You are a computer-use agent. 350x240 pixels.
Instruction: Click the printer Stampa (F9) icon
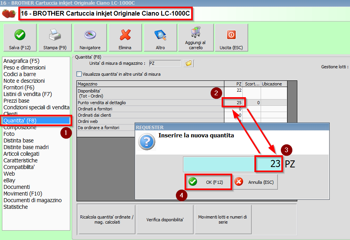55,35
